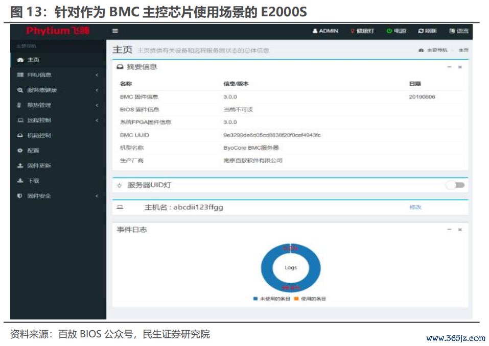489x346 pixels.
Task: Click the 修改 link beside hostname
Action: point(415,207)
